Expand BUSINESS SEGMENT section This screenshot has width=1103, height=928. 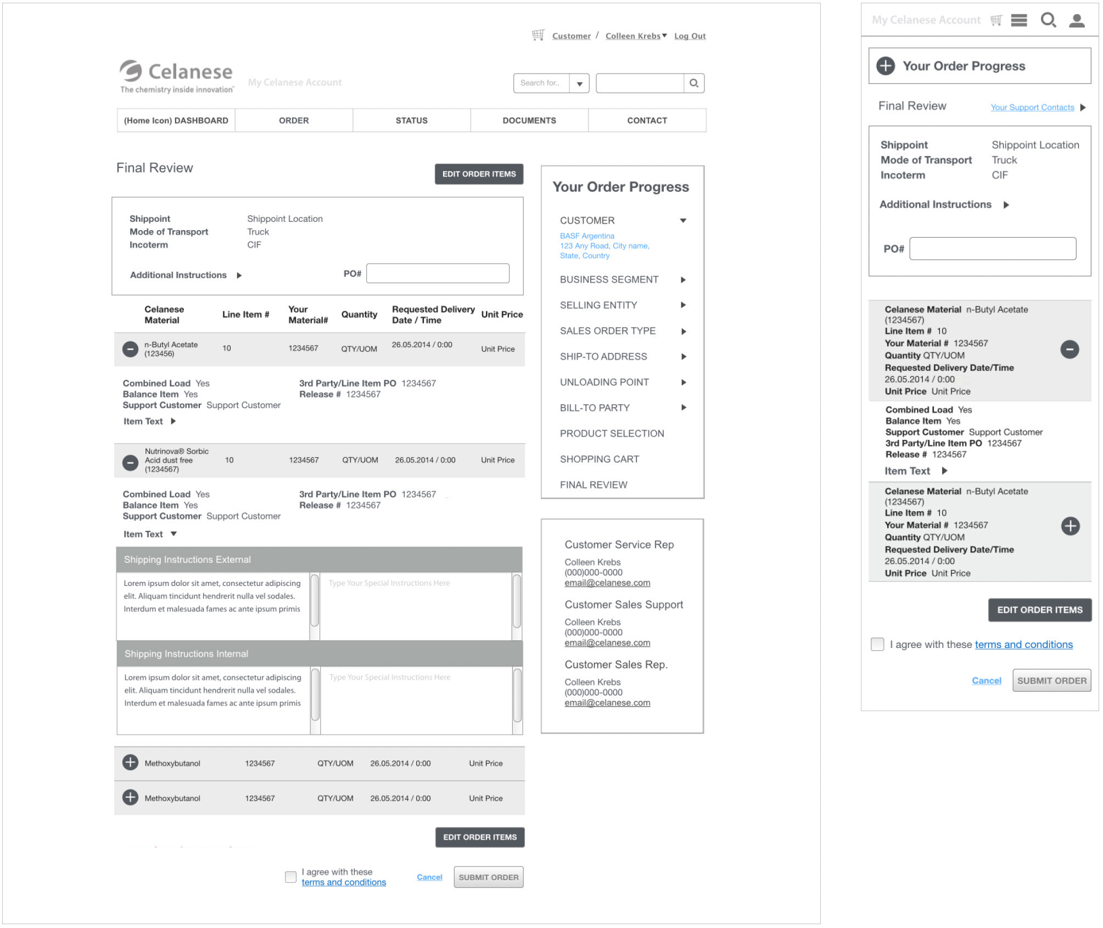coord(683,279)
